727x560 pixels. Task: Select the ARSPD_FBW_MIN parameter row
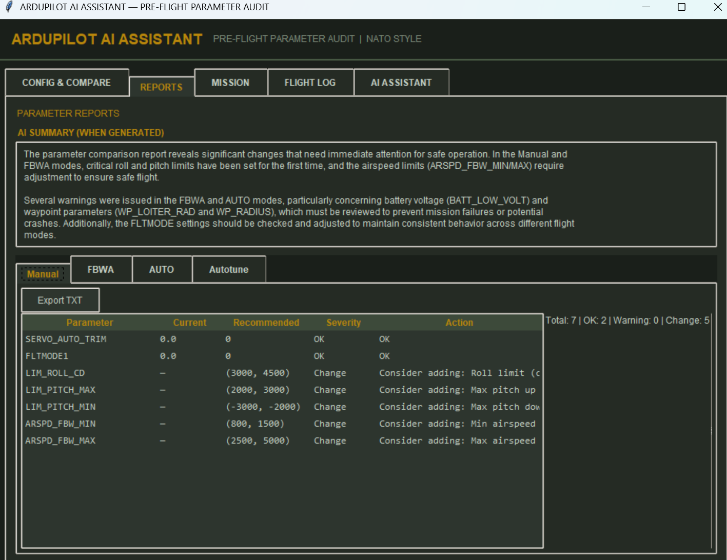[282, 424]
